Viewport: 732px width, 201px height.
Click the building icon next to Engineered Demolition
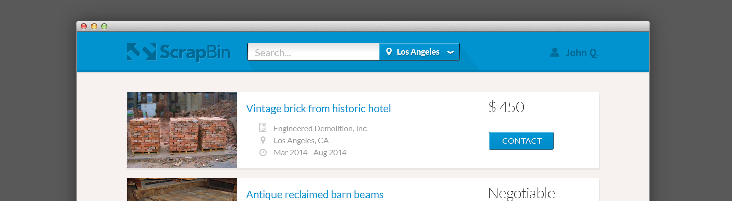[x=263, y=128]
